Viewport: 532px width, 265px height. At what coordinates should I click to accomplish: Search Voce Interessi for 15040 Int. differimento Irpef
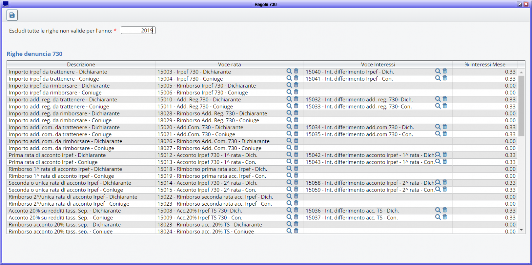point(438,71)
